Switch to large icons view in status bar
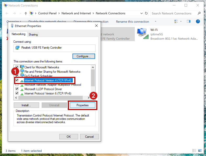Image resolution: width=206 pixels, height=156 pixels. pos(200,151)
